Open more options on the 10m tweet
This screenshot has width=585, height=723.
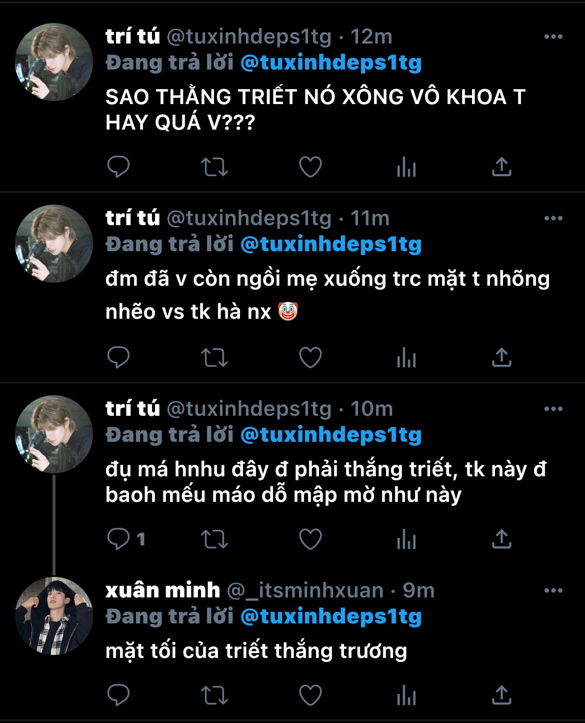pos(553,409)
